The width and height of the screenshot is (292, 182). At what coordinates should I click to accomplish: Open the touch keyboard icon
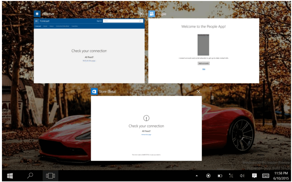click(265, 176)
